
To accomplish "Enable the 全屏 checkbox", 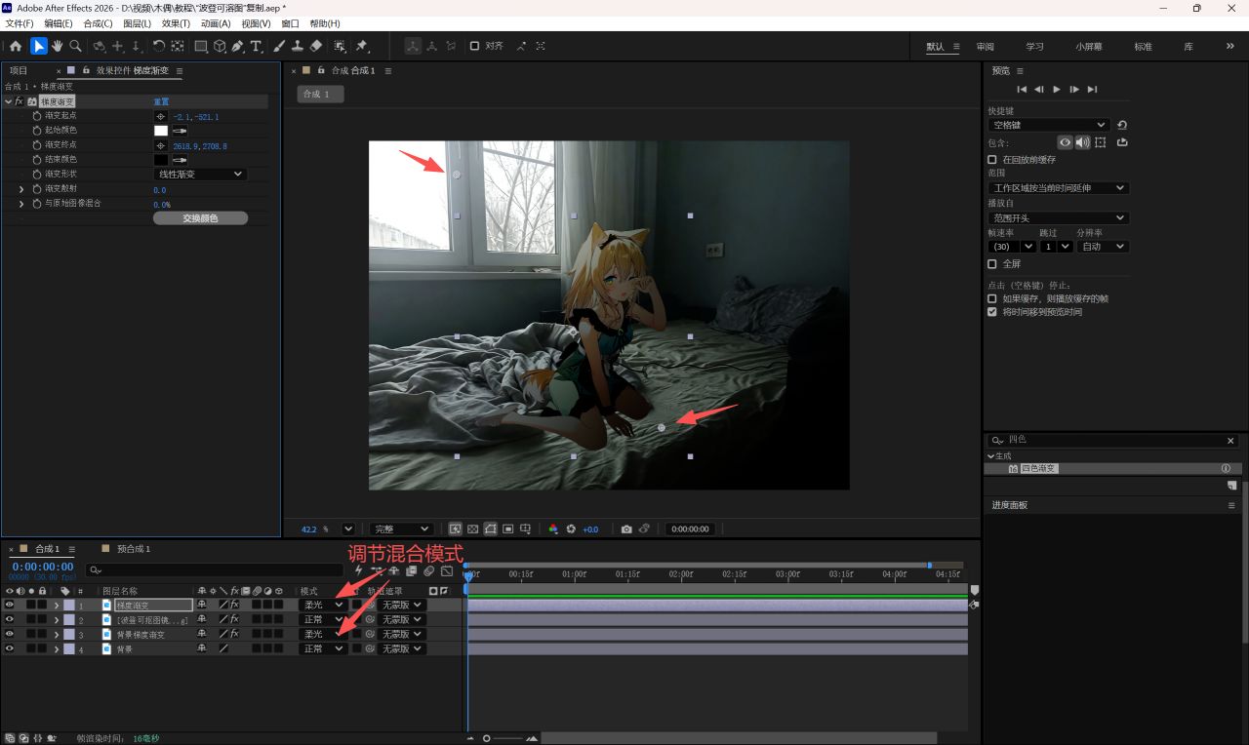I will [992, 264].
